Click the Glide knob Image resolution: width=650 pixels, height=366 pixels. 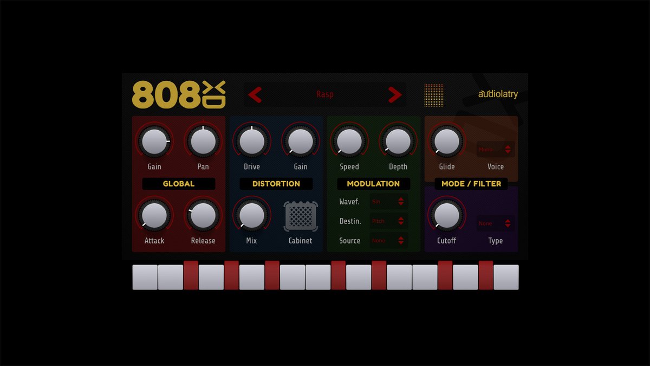point(447,141)
